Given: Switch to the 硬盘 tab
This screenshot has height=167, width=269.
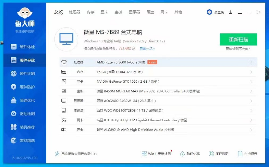Looking at the screenshot, I should coord(150,12).
